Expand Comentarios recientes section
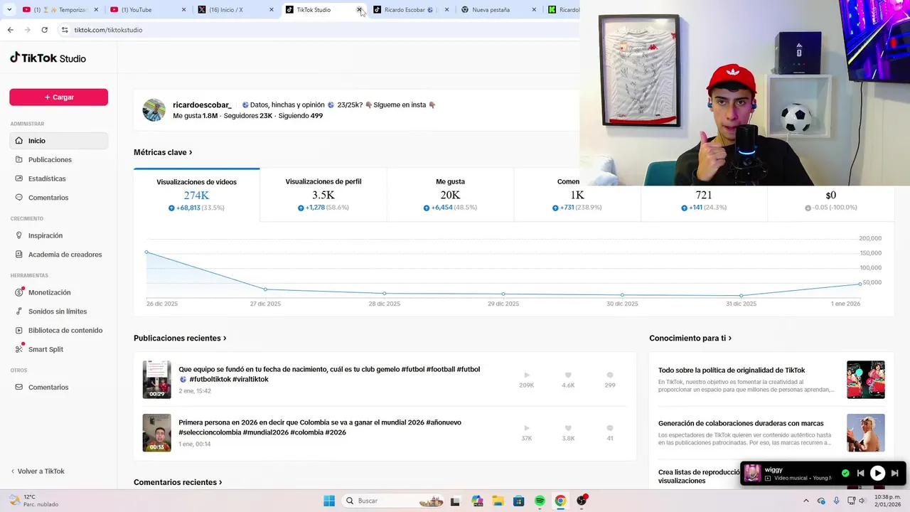Image resolution: width=910 pixels, height=512 pixels. [x=178, y=482]
